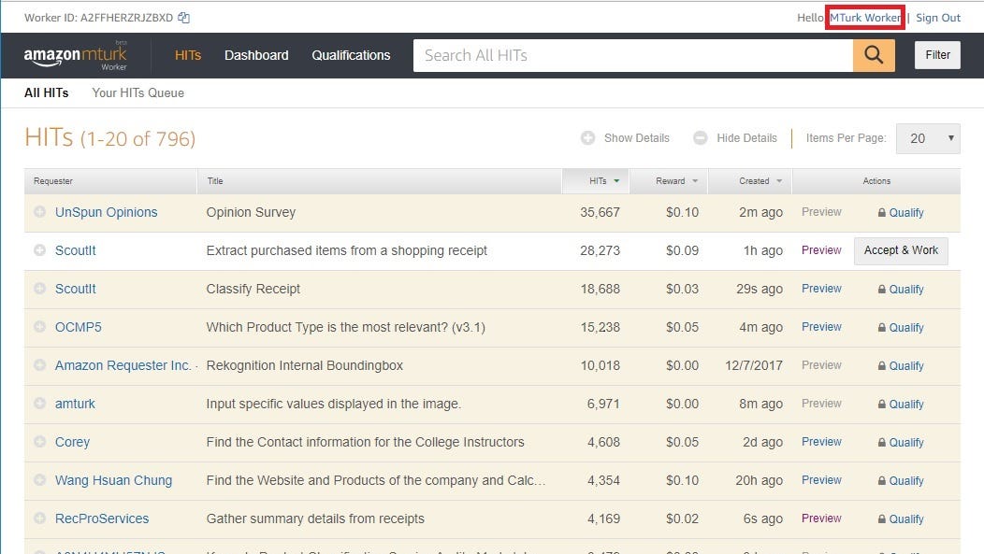Image resolution: width=984 pixels, height=554 pixels.
Task: Click the lock icon in the OCMP5 row
Action: click(882, 327)
